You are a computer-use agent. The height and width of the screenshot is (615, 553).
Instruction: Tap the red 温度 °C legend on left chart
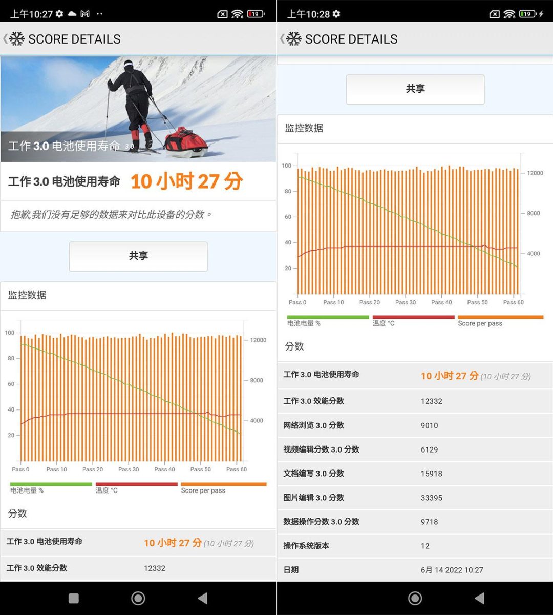coord(136,487)
